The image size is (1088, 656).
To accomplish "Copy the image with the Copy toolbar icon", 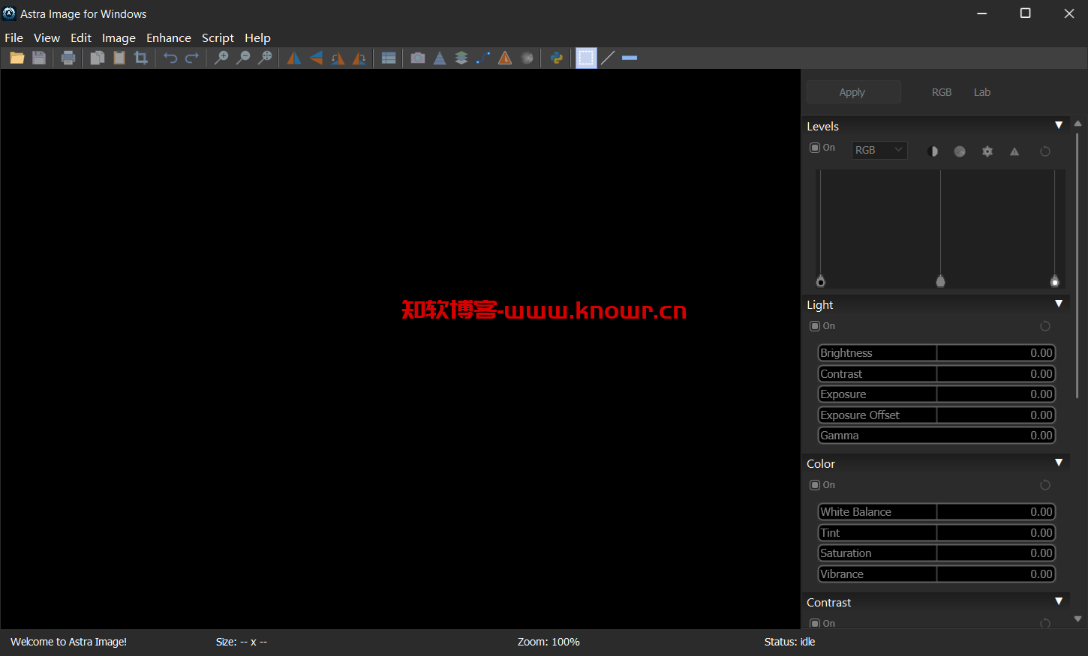I will point(97,58).
